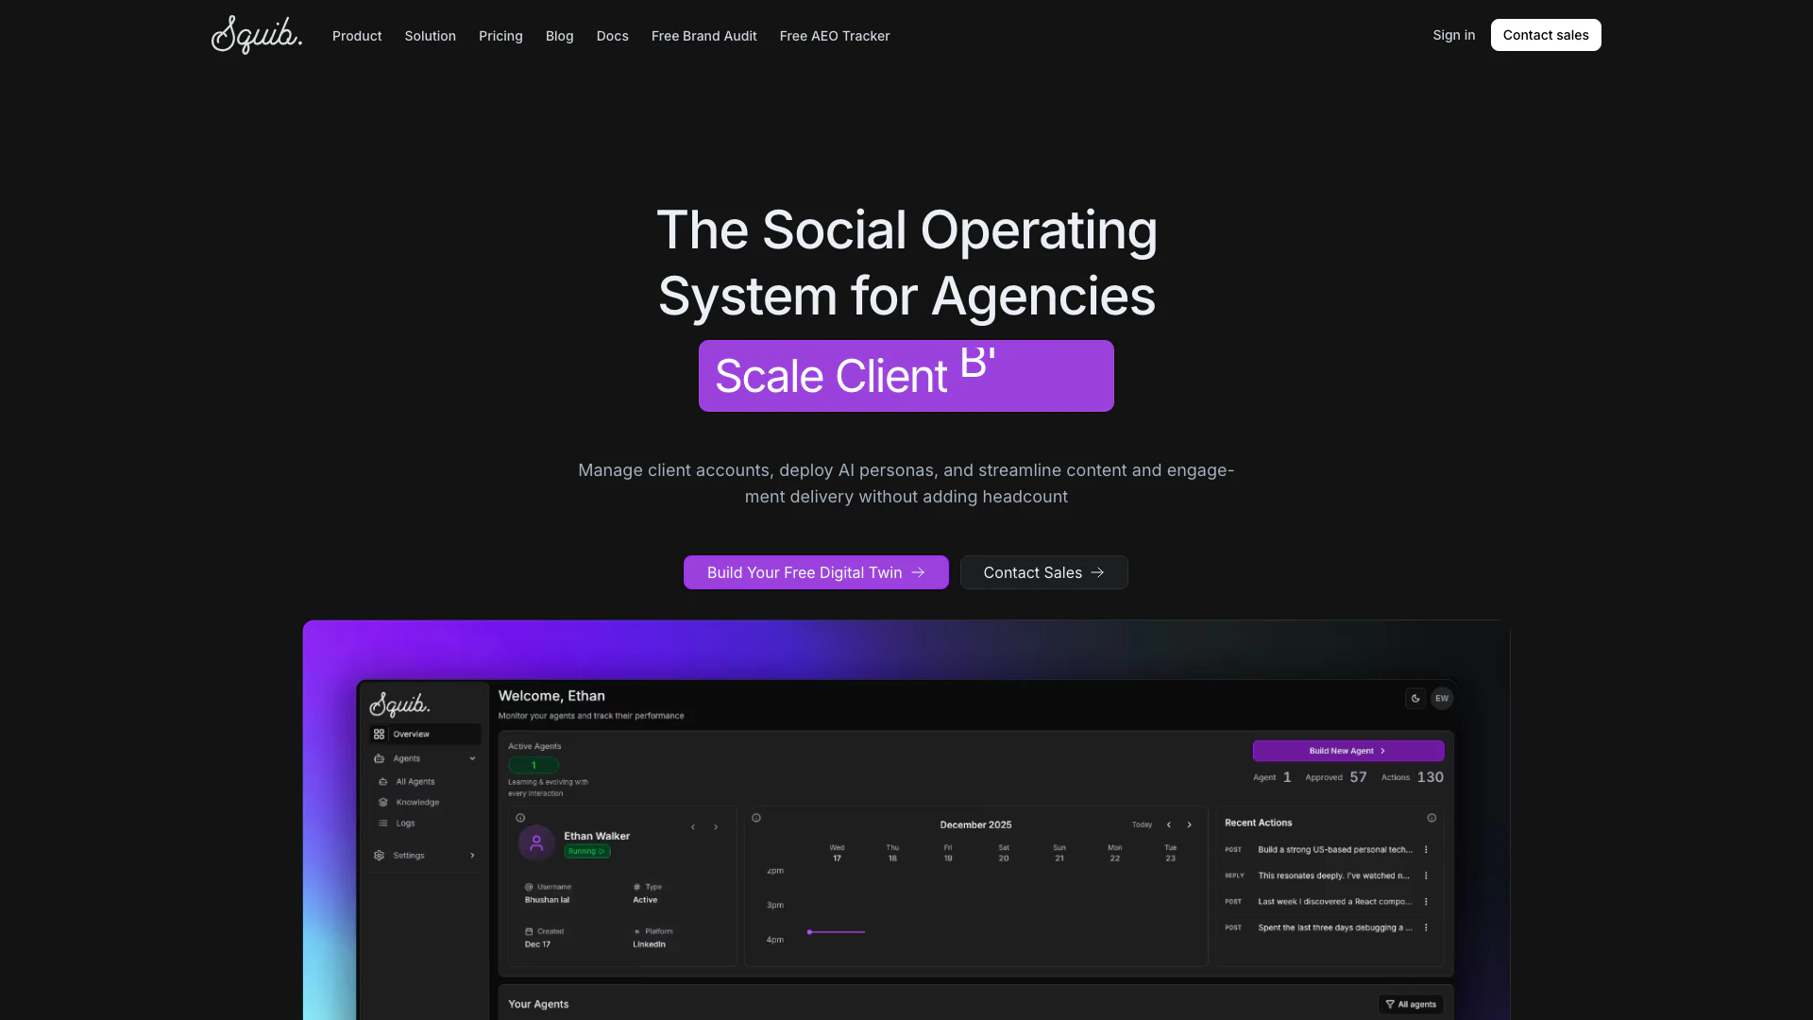Open Free Brand Audit
The image size is (1813, 1020).
coord(704,36)
